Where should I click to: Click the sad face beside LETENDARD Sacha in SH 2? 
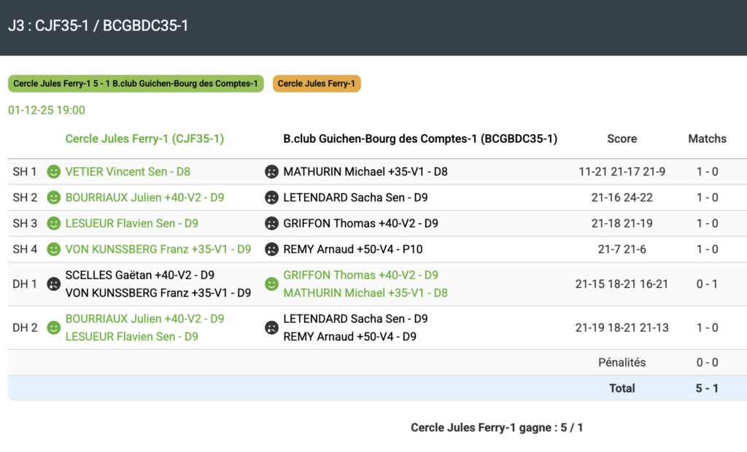click(271, 198)
